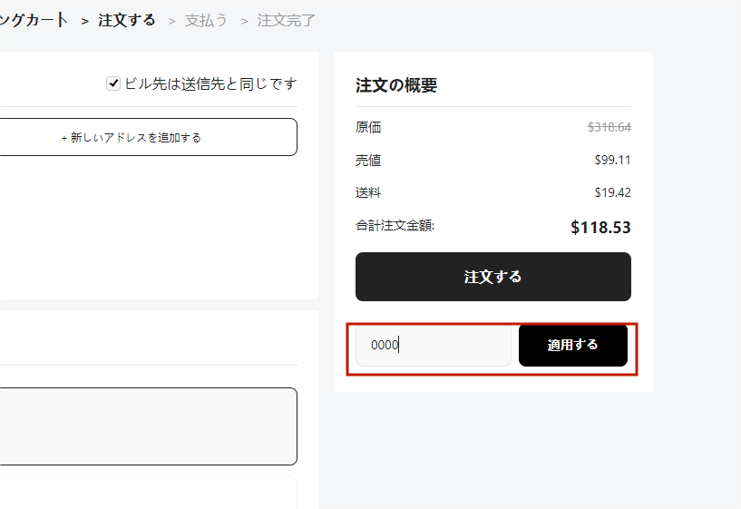
Task: Click the arrow separator before 支払う breadcrumb
Action: 172,21
